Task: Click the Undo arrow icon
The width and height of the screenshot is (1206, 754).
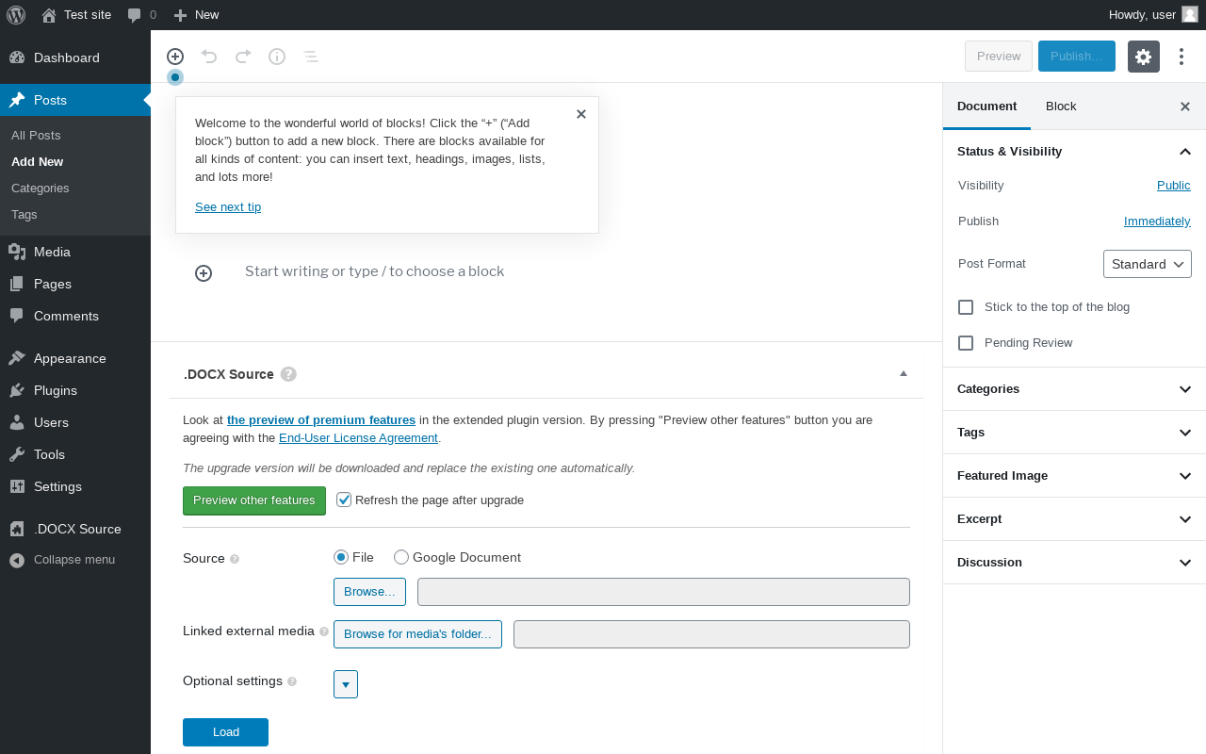Action: click(209, 57)
